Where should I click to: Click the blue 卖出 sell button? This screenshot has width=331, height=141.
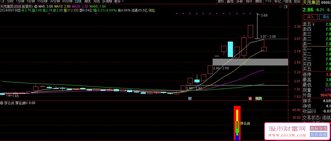click(x=325, y=17)
